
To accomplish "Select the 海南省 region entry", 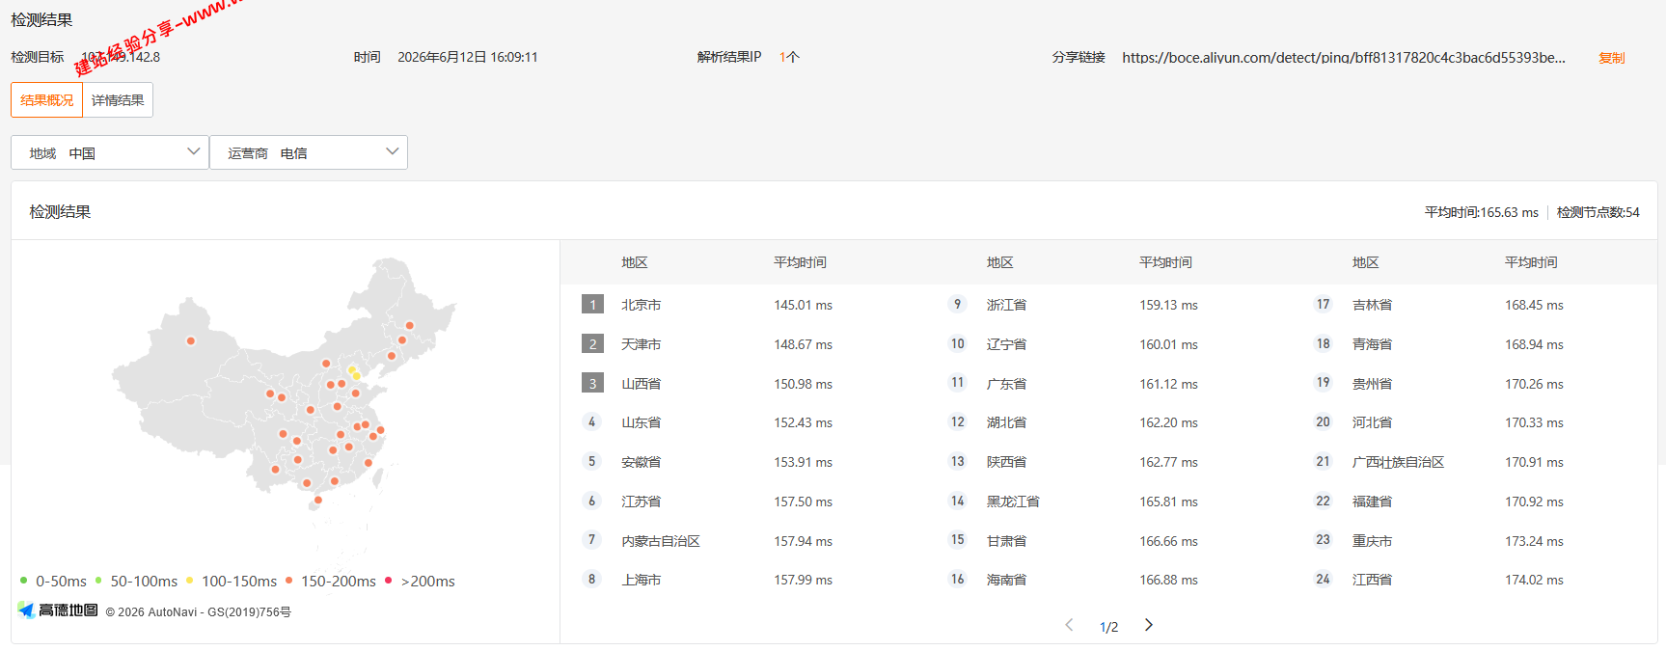I will click(1006, 580).
